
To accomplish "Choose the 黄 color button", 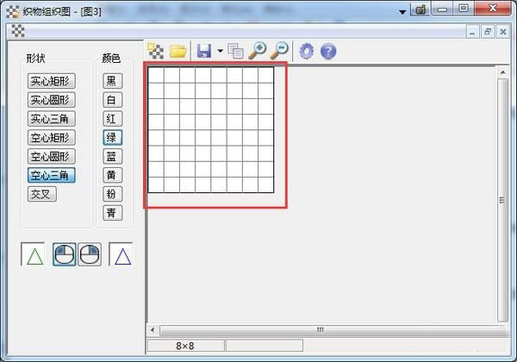I will tap(112, 175).
